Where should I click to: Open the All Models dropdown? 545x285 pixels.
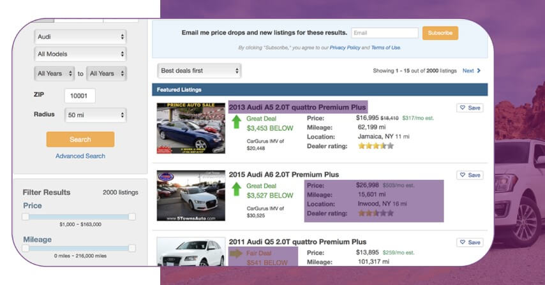[x=80, y=54]
